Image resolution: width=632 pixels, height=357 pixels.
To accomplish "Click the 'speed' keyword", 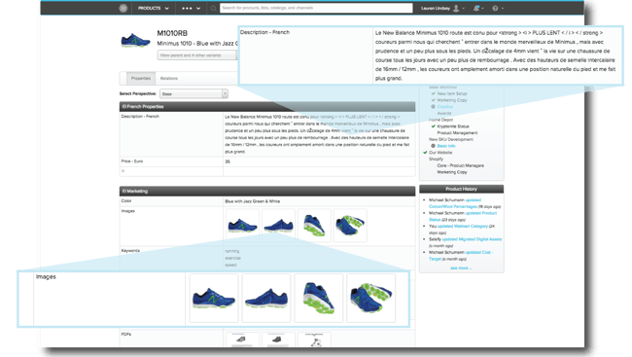I will pyautogui.click(x=231, y=265).
